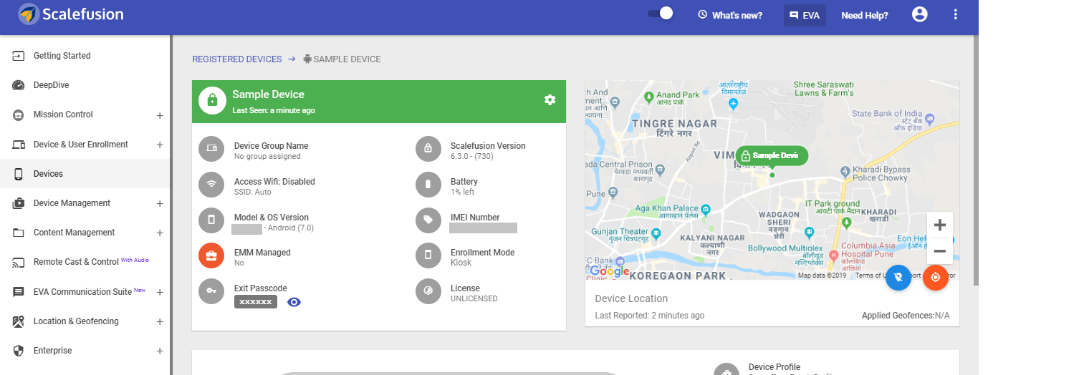Open the three-dot overflow menu

955,14
